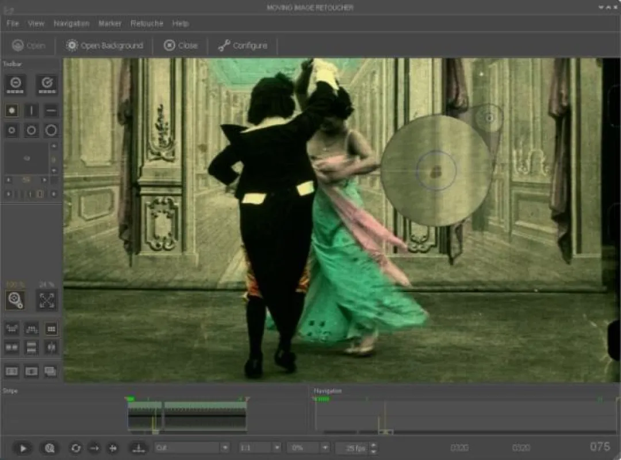Click the crosshair move icon
This screenshot has width=621, height=460.
[113, 448]
